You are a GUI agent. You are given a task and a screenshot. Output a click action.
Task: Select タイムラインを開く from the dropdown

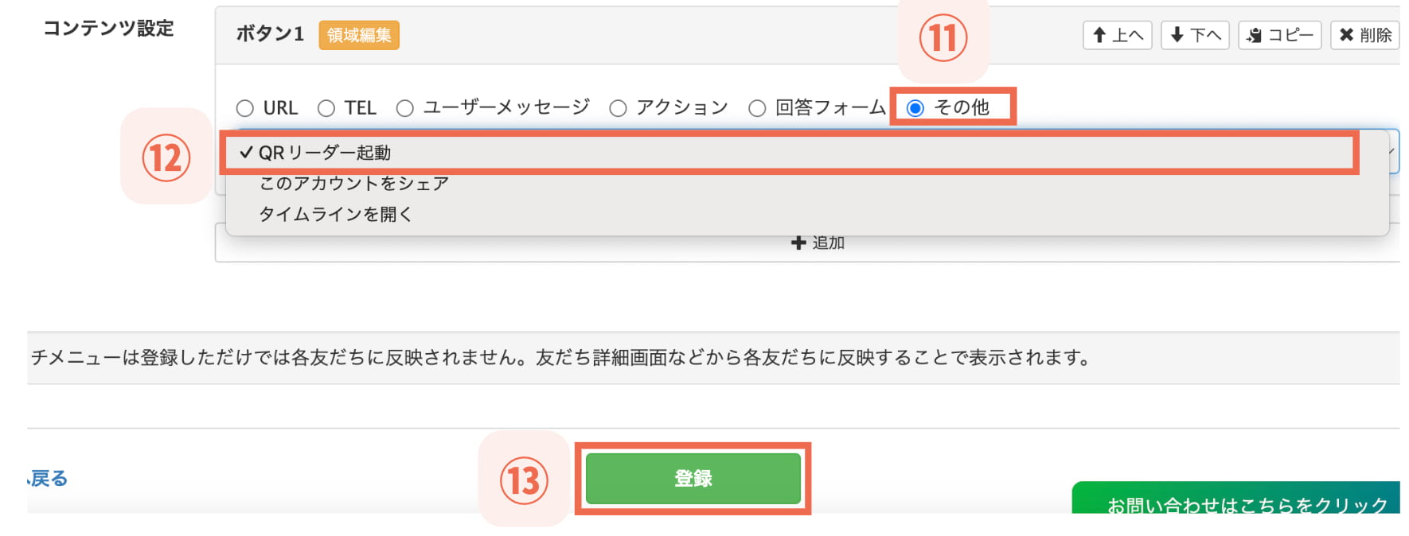(x=336, y=214)
